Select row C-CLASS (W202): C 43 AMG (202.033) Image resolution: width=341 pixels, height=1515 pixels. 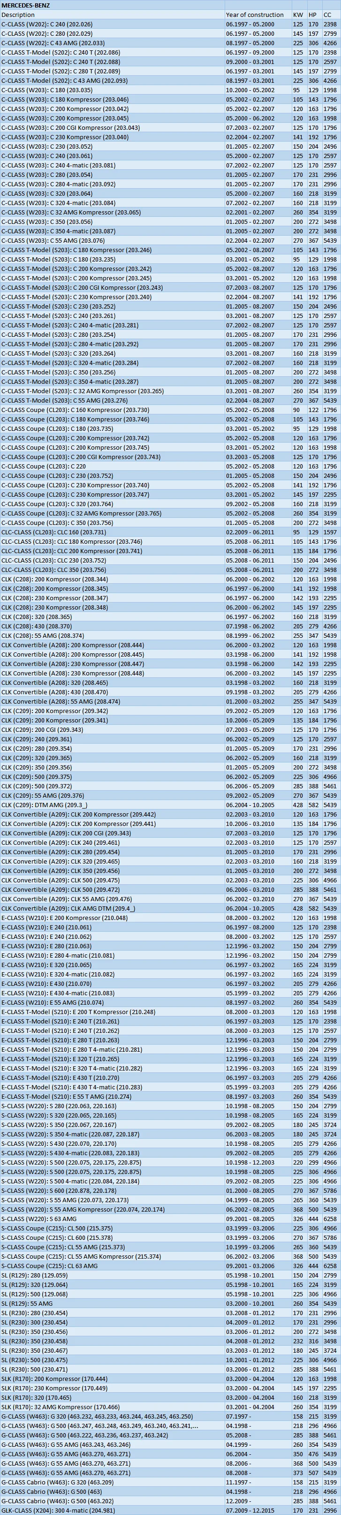tap(170, 43)
